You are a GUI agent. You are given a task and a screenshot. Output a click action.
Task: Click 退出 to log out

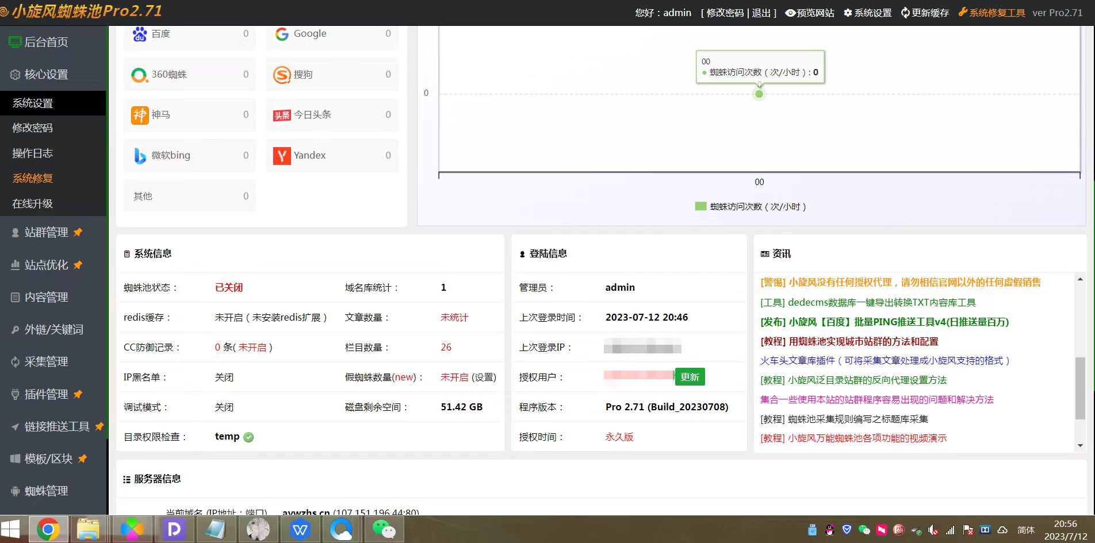coord(761,13)
